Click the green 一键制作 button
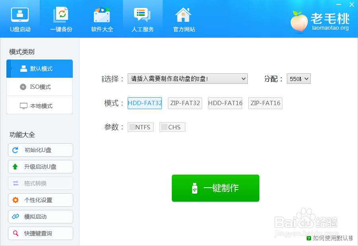 [x=215, y=188]
